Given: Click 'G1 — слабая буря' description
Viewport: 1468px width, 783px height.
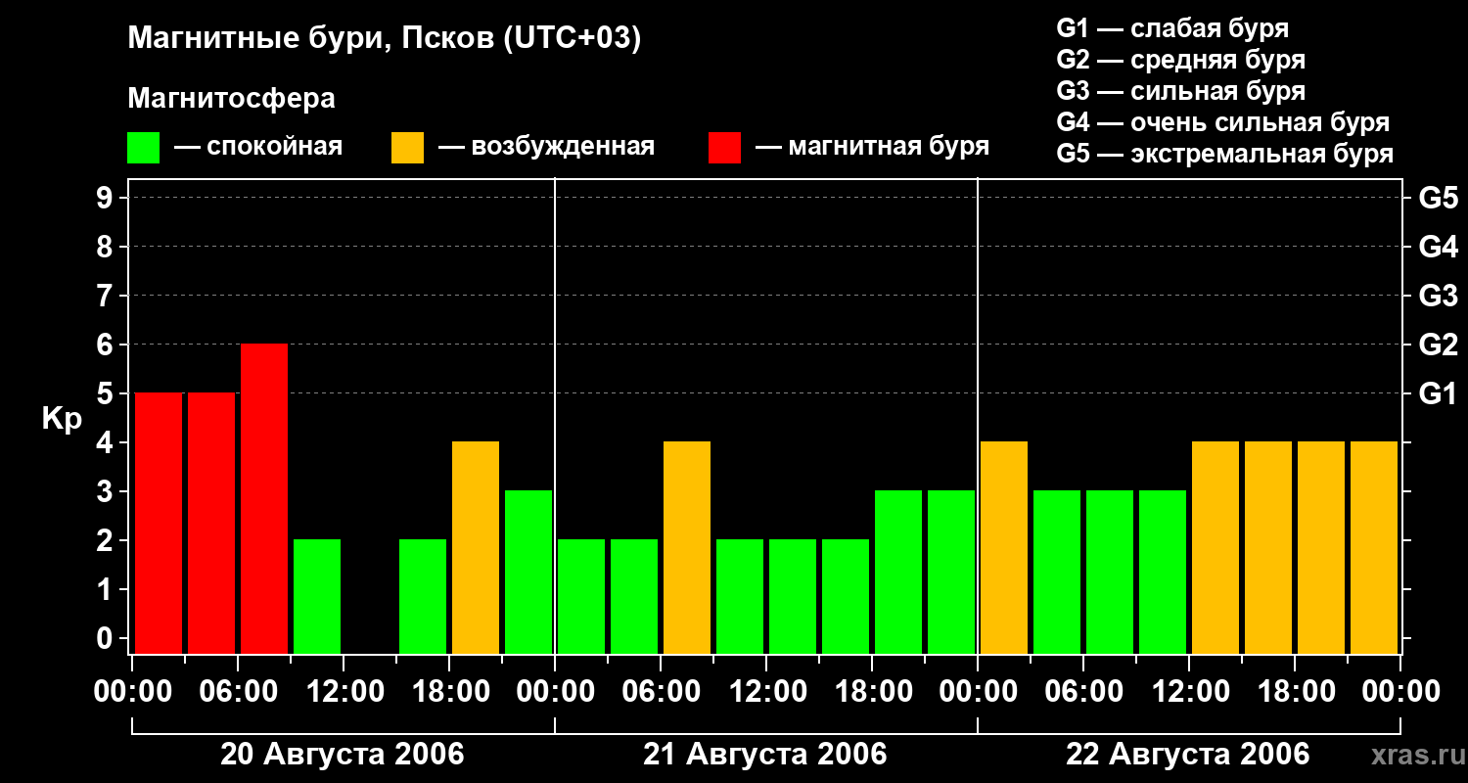Looking at the screenshot, I should [1172, 27].
